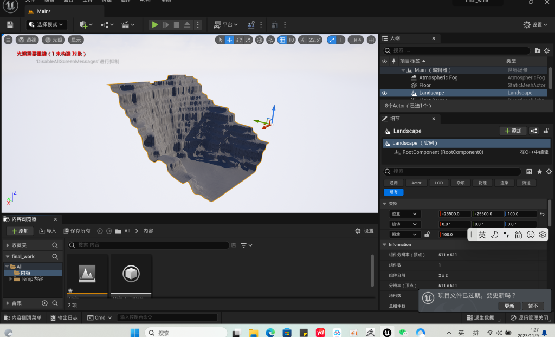
Task: Open the camera speed setting
Action: [x=356, y=40]
